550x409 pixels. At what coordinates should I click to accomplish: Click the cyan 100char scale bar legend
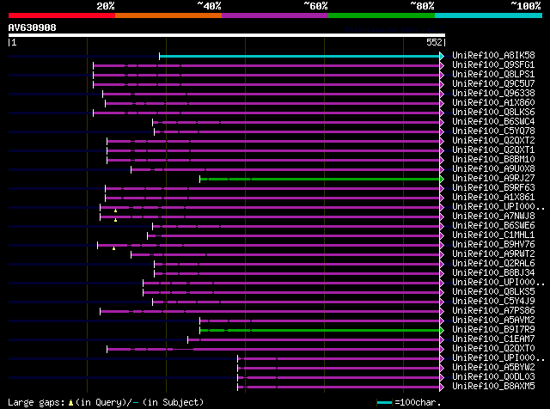pyautogui.click(x=384, y=402)
